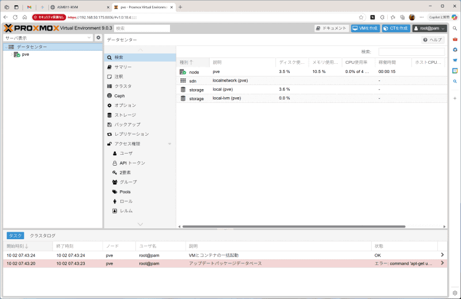This screenshot has height=299, width=461.
Task: Open the 2要素 submenu item
Action: 140,172
